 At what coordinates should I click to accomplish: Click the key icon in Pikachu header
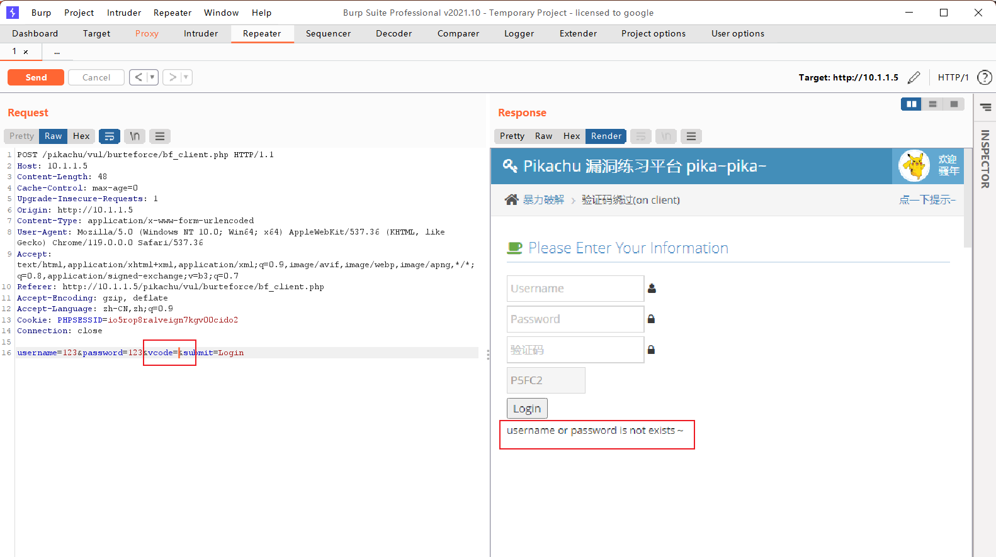[509, 165]
